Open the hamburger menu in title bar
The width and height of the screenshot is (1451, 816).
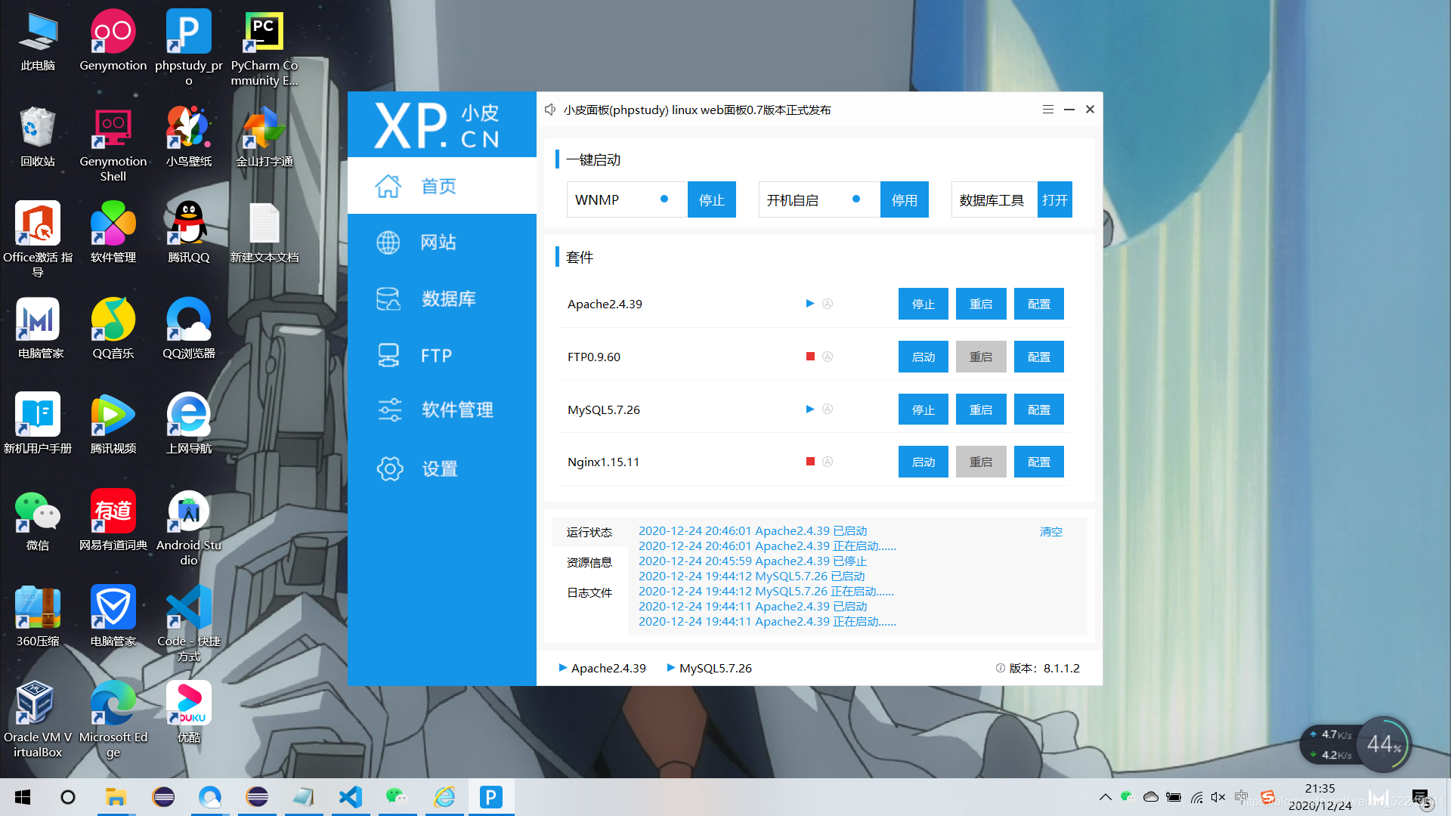click(x=1047, y=110)
